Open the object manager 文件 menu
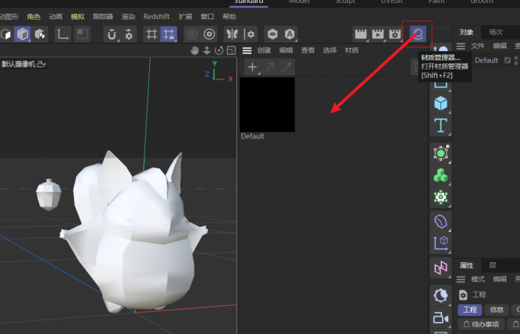The height and width of the screenshot is (334, 520). pos(478,46)
